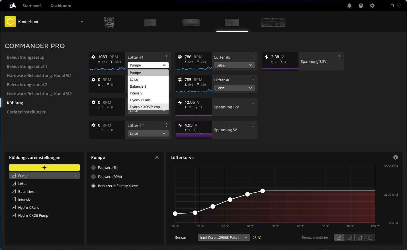Open the Lüfter #4 three-dot options menu
This screenshot has height=250, width=407.
coord(167,125)
